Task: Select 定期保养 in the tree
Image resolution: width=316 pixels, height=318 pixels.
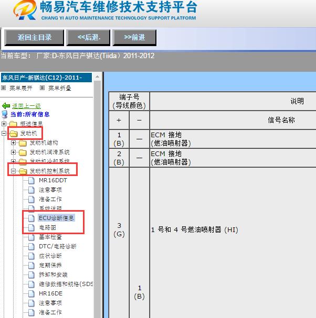Action: pyautogui.click(x=50, y=265)
